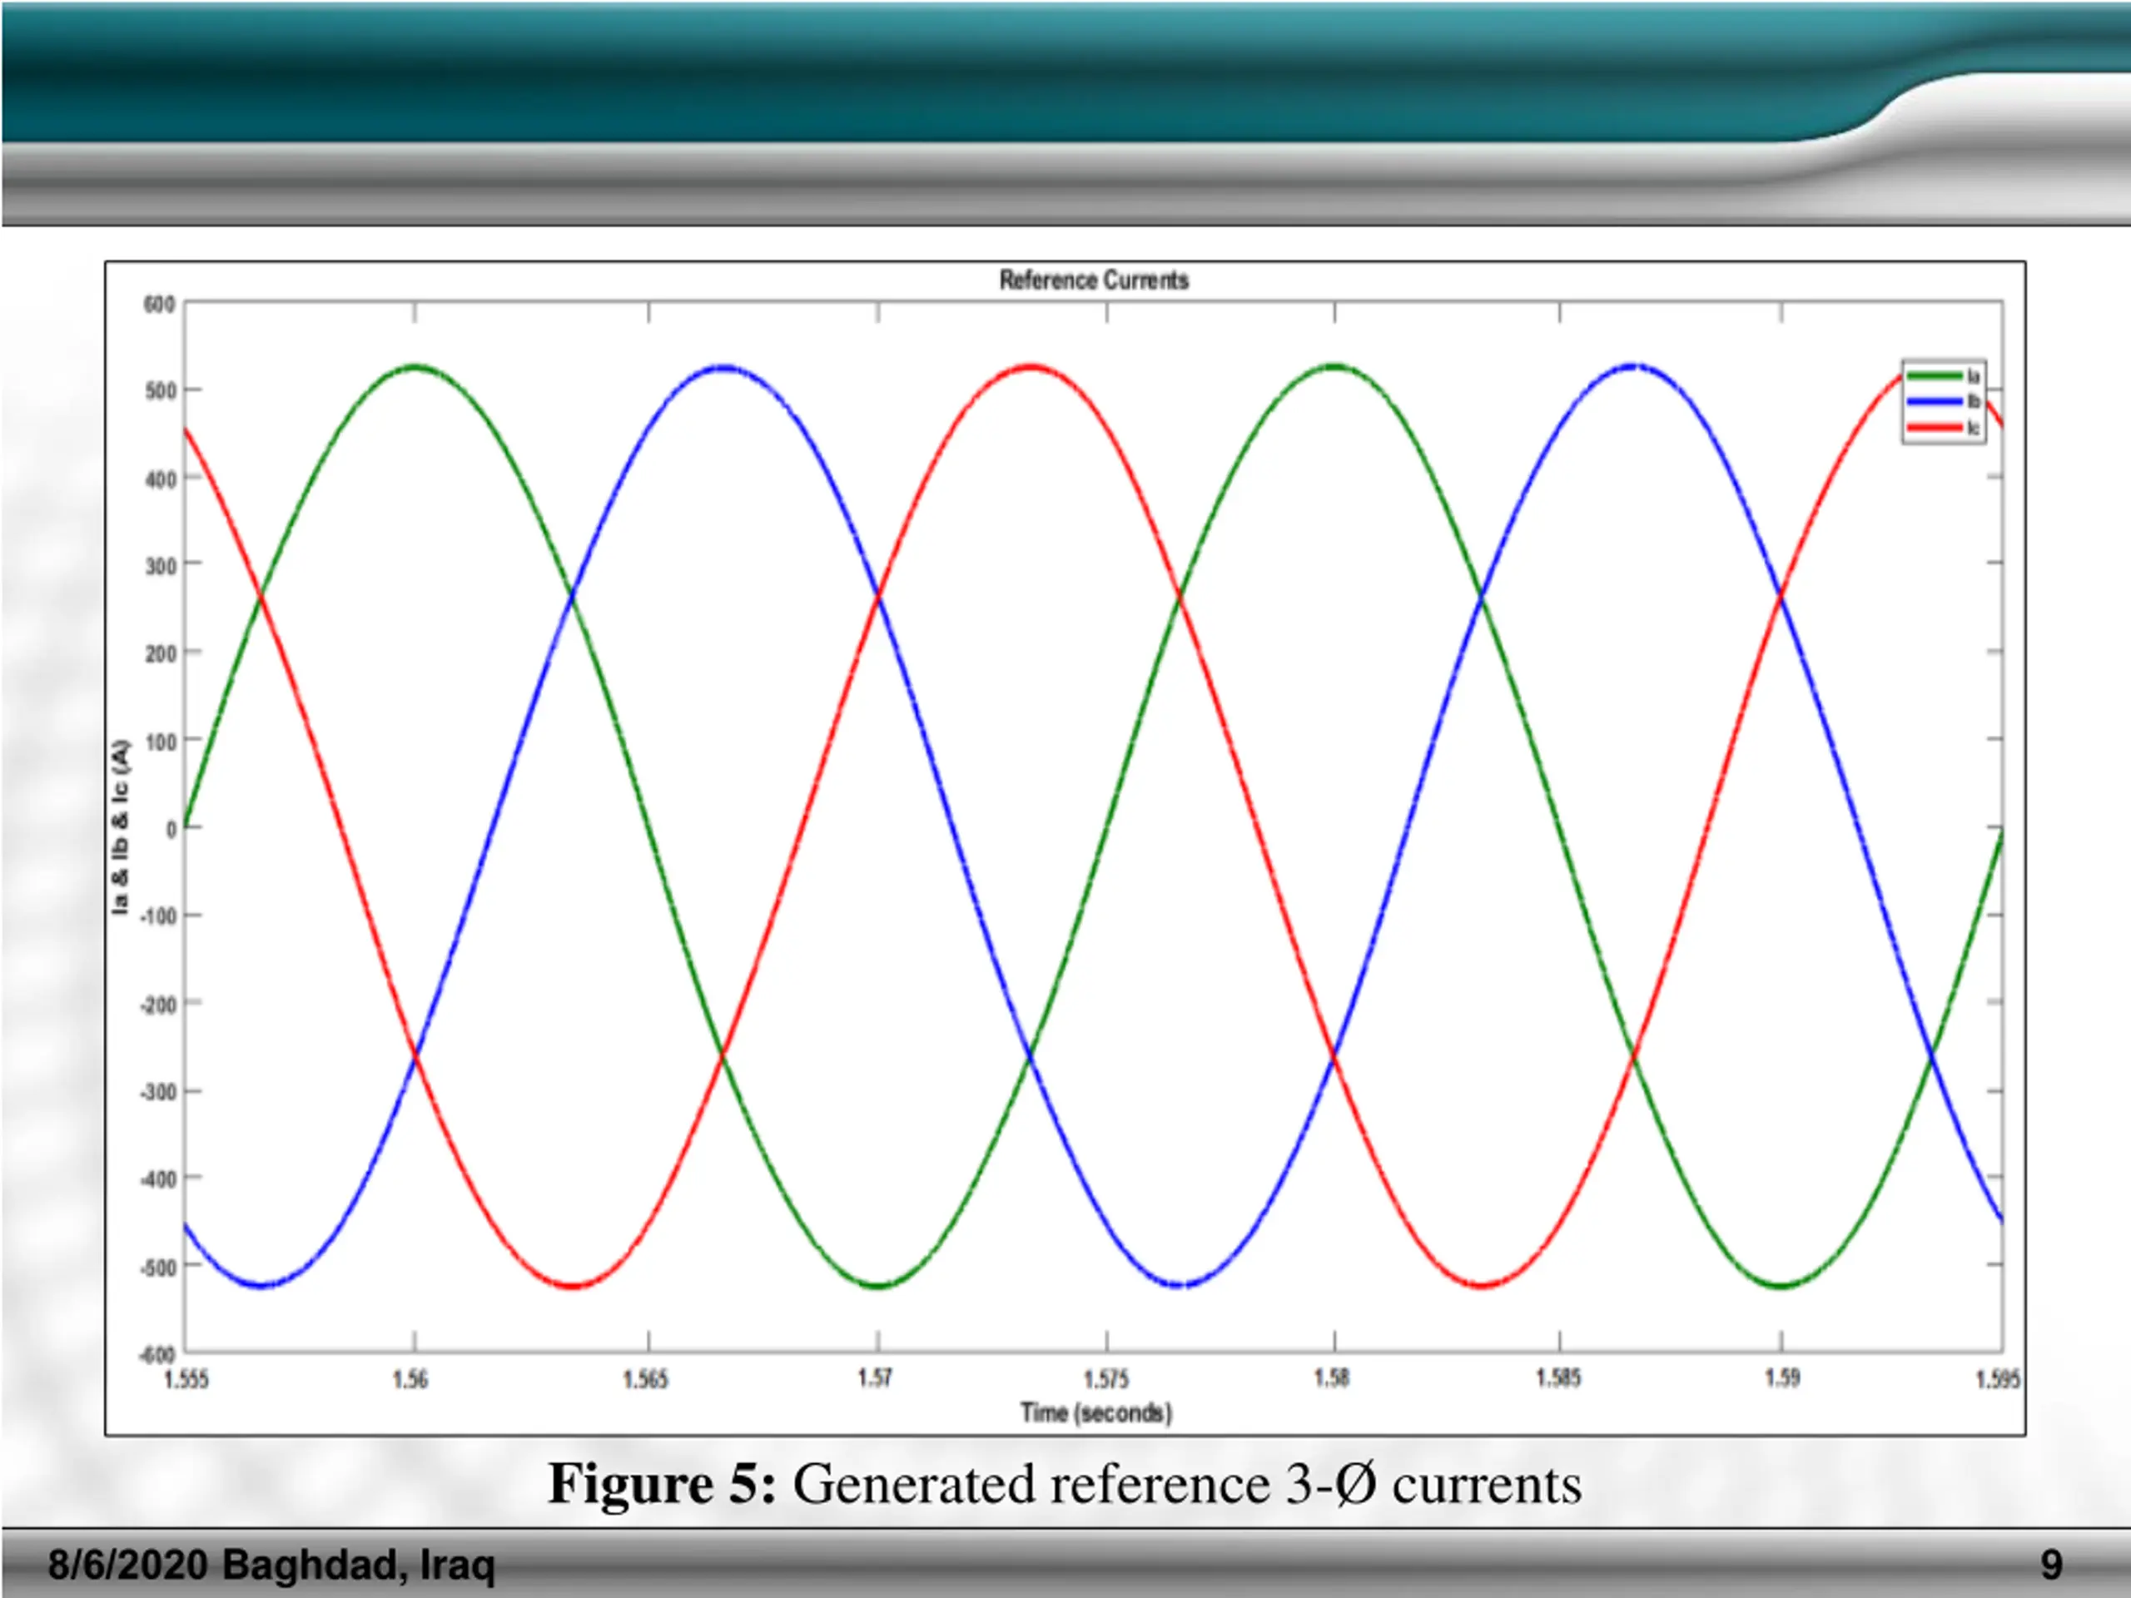This screenshot has height=1598, width=2131.
Task: Click the chart legend box
Action: pos(1943,402)
